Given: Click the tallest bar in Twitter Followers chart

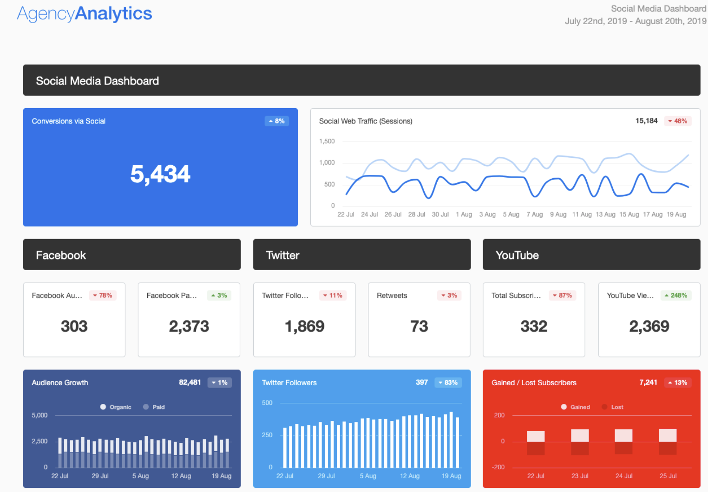Looking at the screenshot, I should point(451,436).
